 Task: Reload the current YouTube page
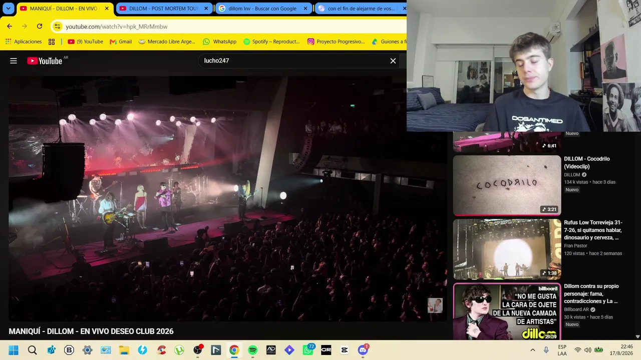40,26
